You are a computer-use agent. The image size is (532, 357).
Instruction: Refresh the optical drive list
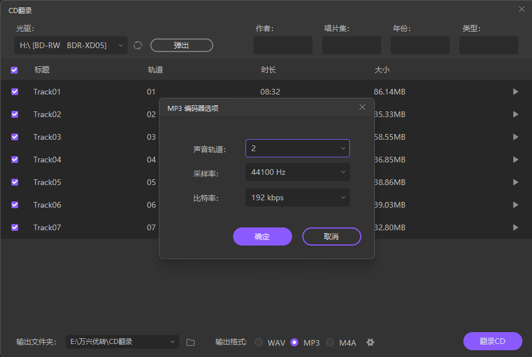pyautogui.click(x=138, y=46)
